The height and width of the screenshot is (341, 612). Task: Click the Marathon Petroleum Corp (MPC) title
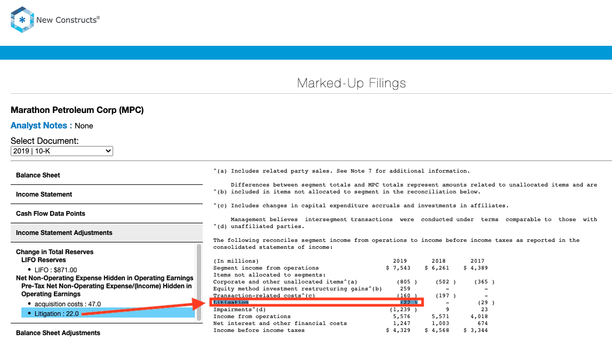point(77,110)
